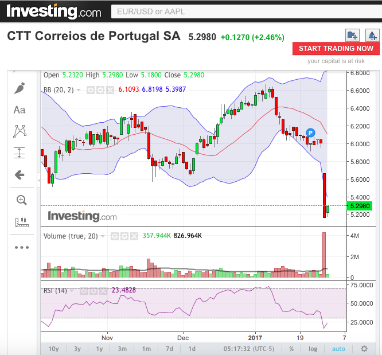Click the volume value 357.944K
382x355 pixels.
pyautogui.click(x=157, y=236)
